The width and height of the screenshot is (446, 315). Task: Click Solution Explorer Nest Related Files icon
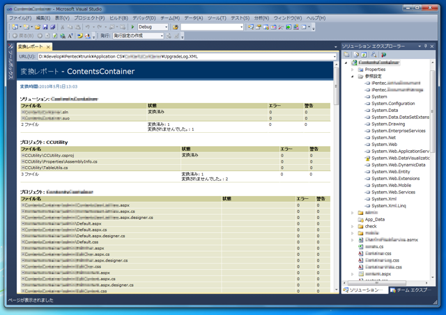coord(374,54)
